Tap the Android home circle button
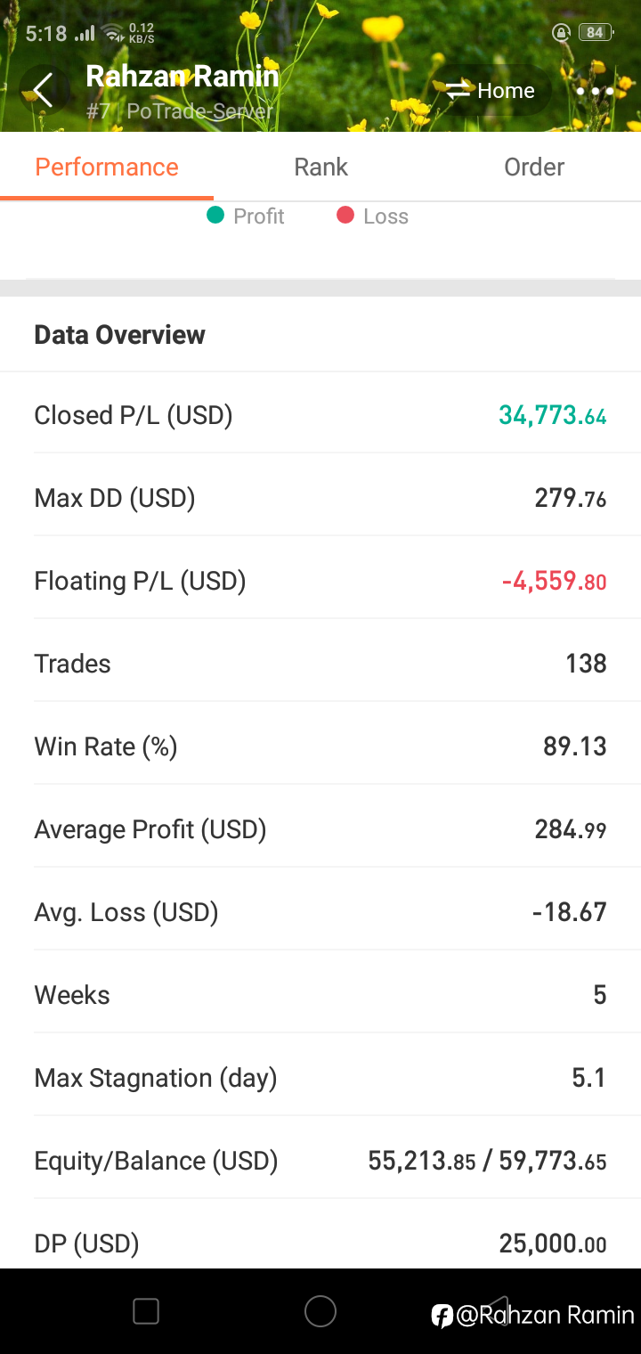 pyautogui.click(x=320, y=1311)
